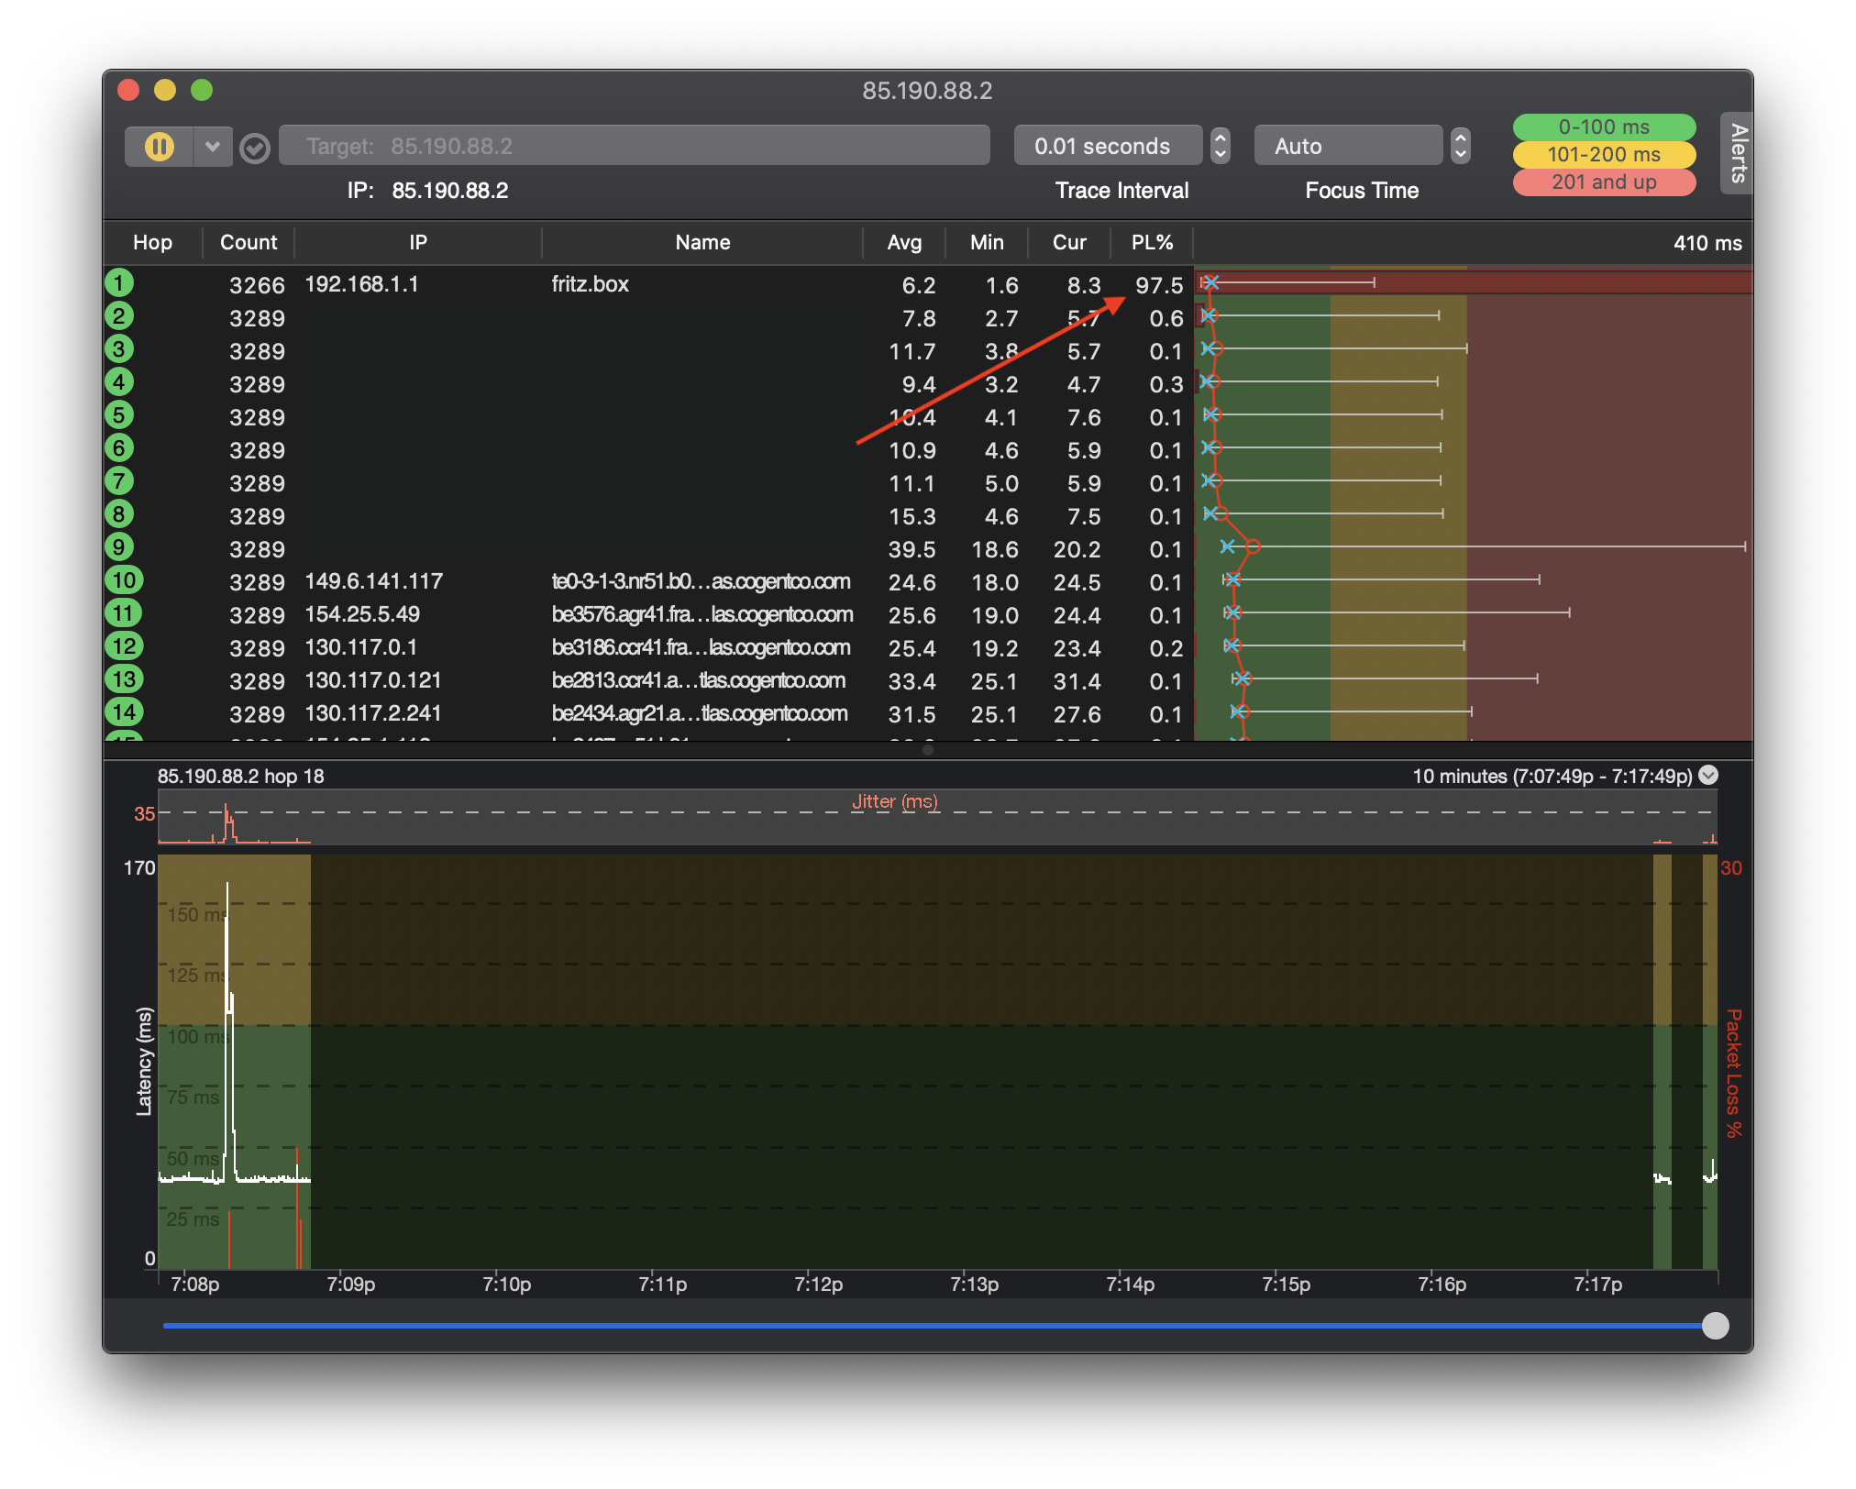This screenshot has height=1489, width=1856.
Task: Click the 201 and up red legend swatch
Action: click(x=1604, y=182)
